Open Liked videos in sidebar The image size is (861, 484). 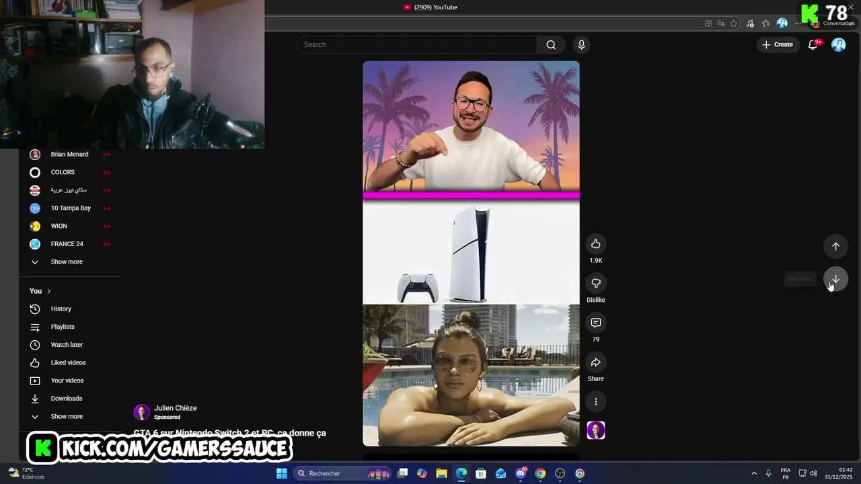pos(70,362)
